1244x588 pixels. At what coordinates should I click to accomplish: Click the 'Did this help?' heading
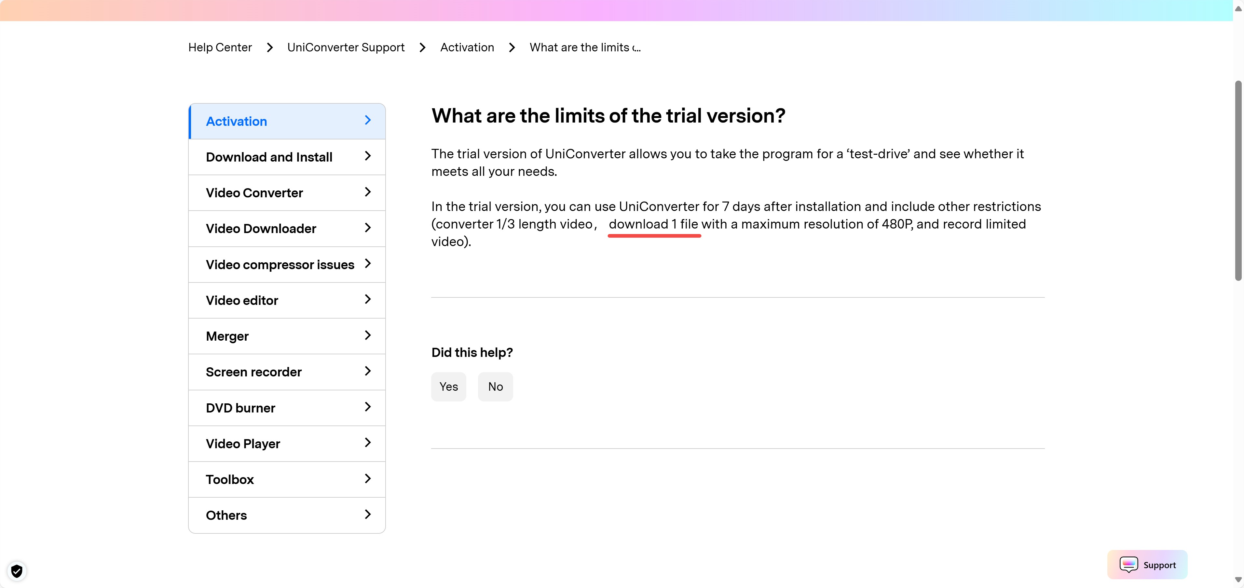472,352
